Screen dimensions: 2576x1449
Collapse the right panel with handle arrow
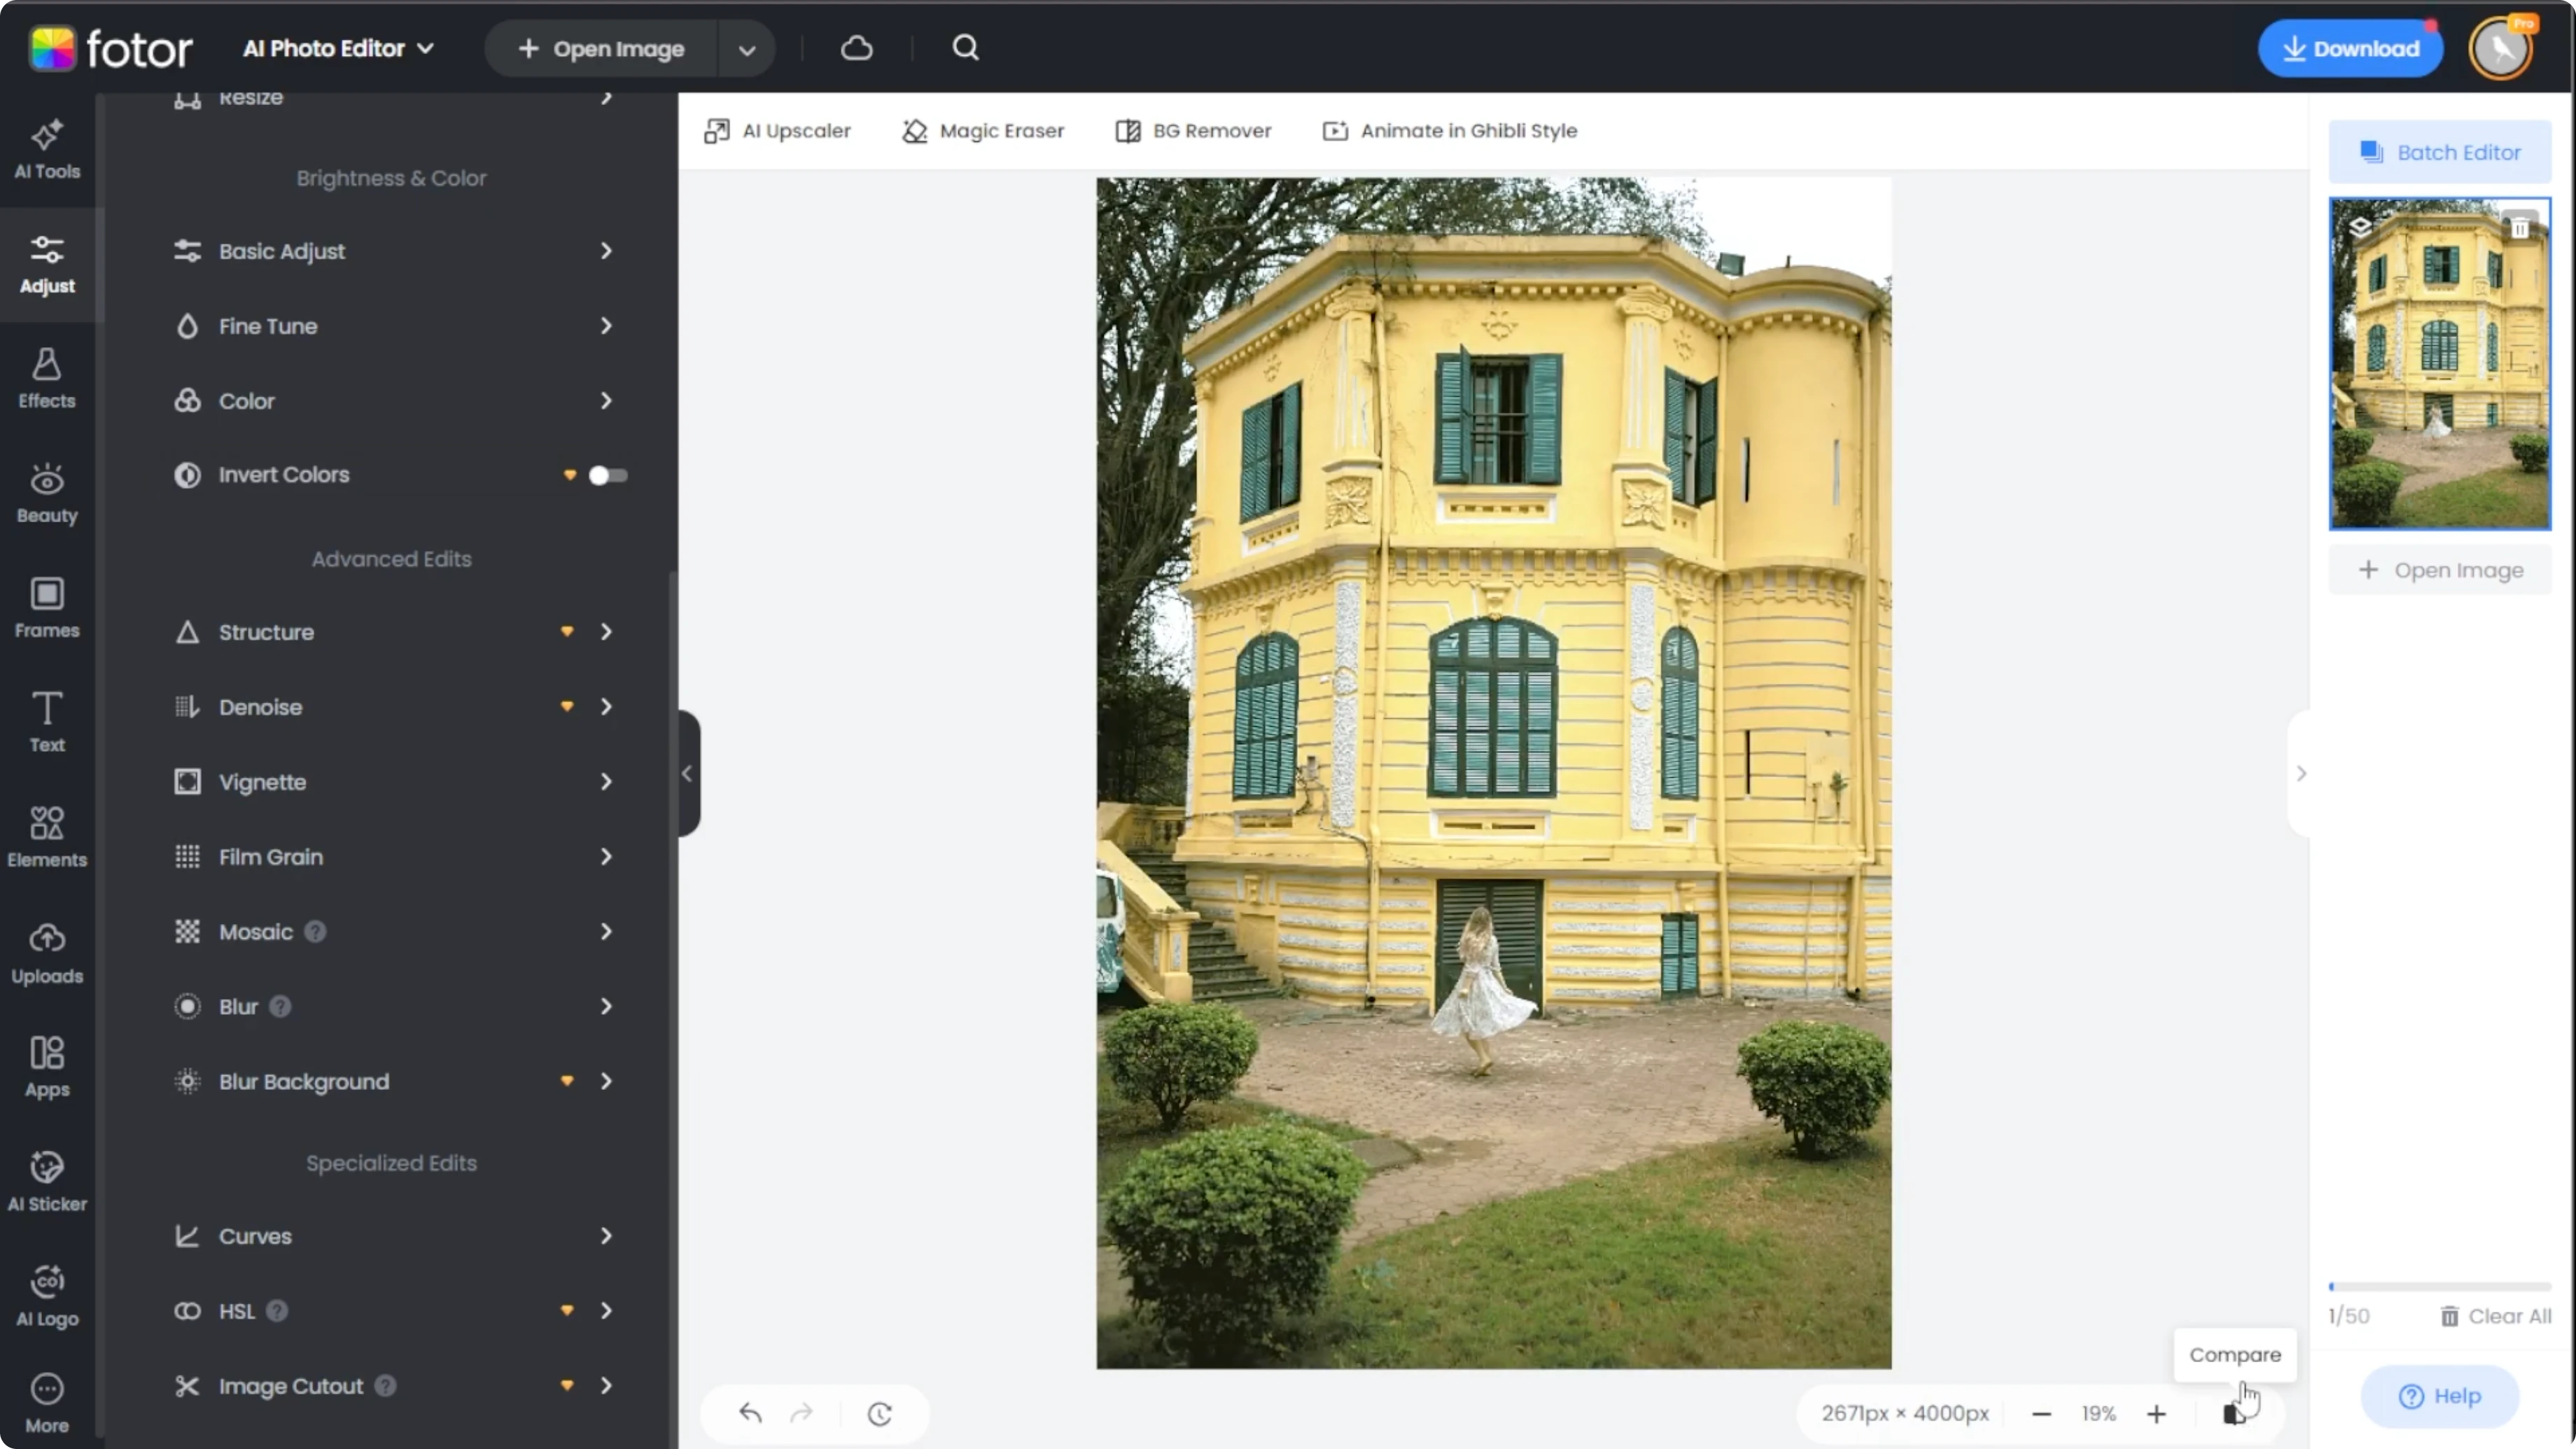pyautogui.click(x=2300, y=773)
